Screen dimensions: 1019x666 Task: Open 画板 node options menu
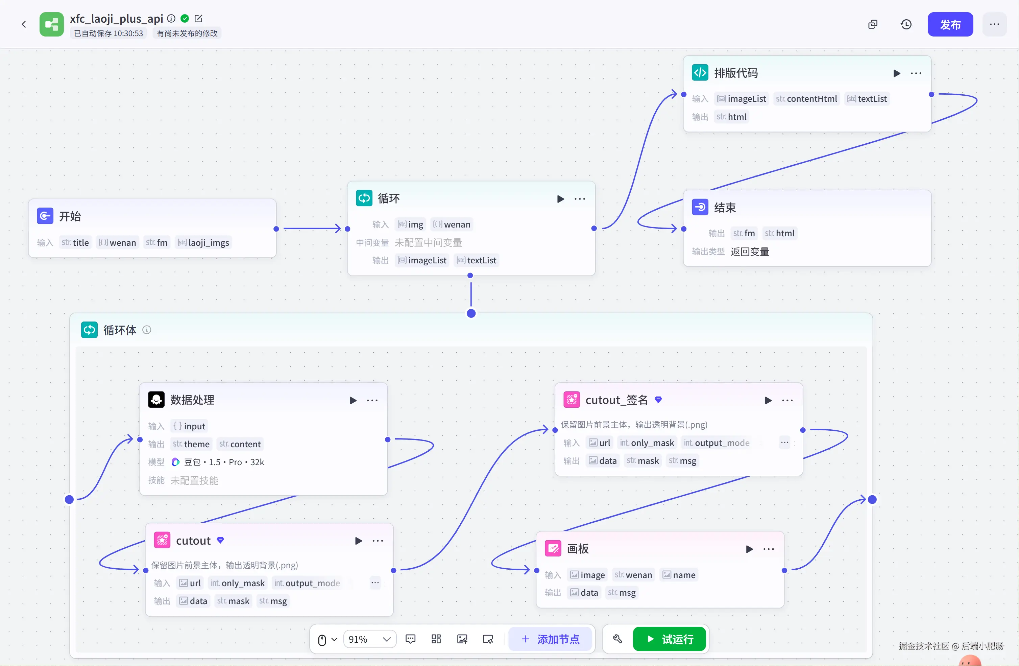tap(769, 549)
